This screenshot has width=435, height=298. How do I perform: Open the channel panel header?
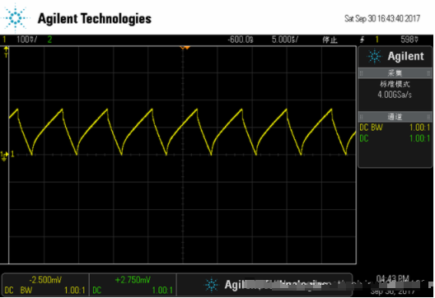395,117
